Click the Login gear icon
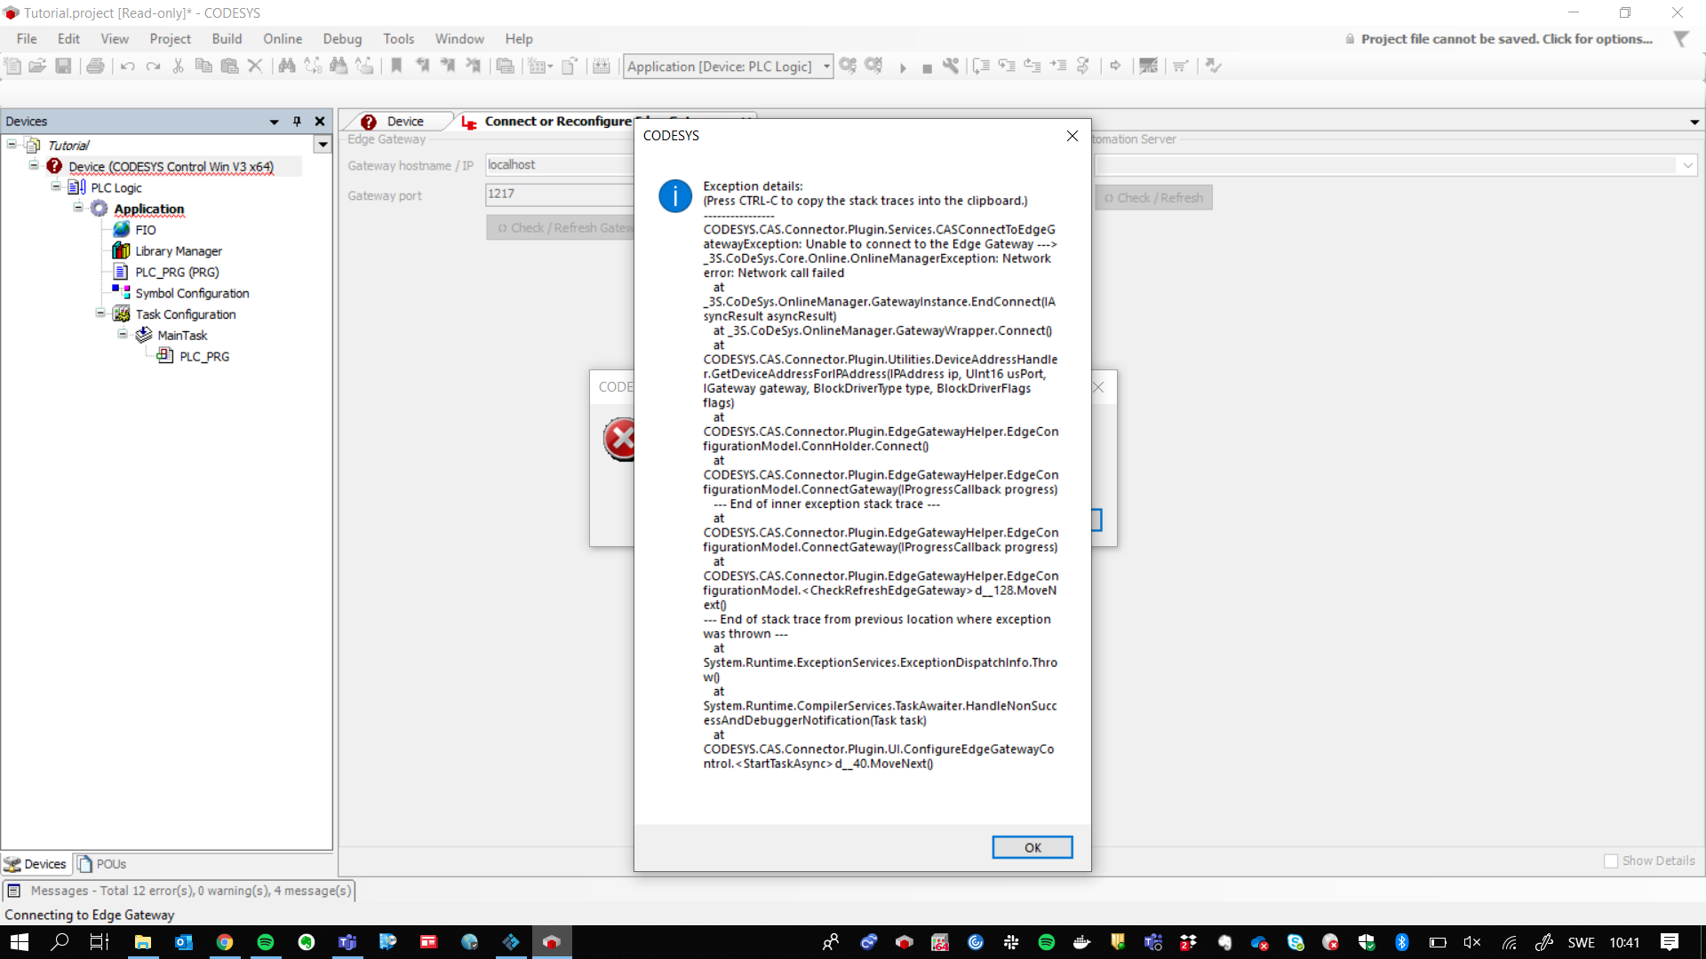 (x=849, y=66)
